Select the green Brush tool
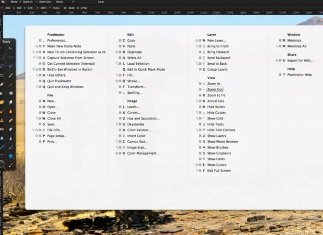 (10, 84)
